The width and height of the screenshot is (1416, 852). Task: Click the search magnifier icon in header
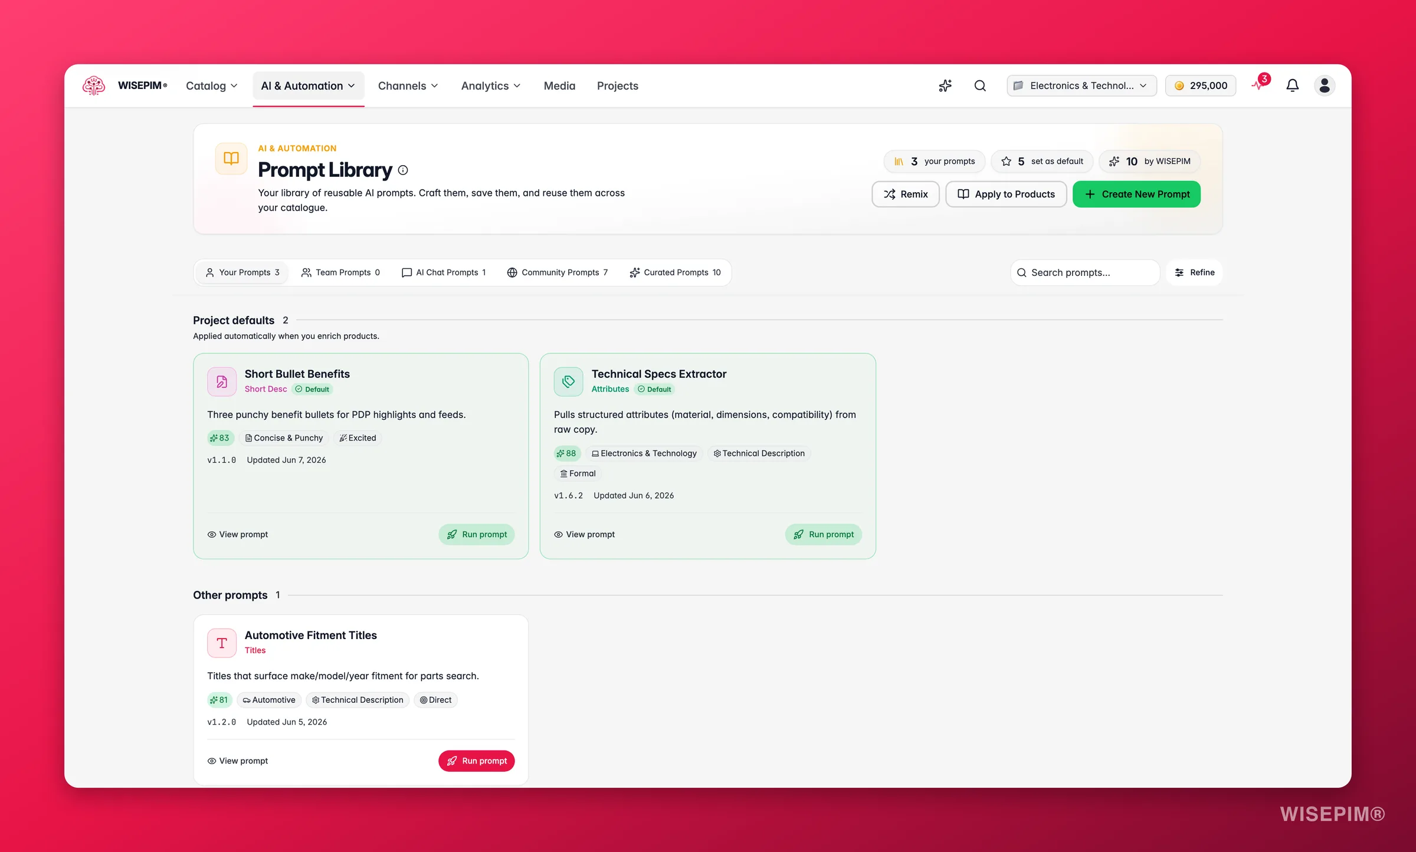(980, 85)
